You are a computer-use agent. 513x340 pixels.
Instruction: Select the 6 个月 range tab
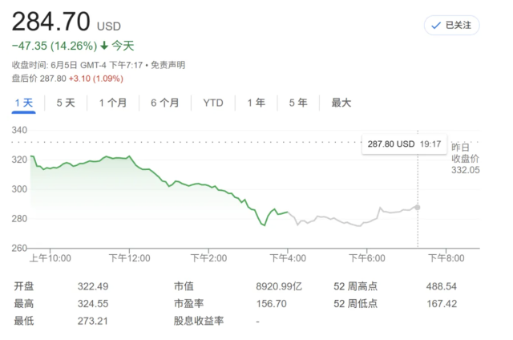tap(165, 103)
